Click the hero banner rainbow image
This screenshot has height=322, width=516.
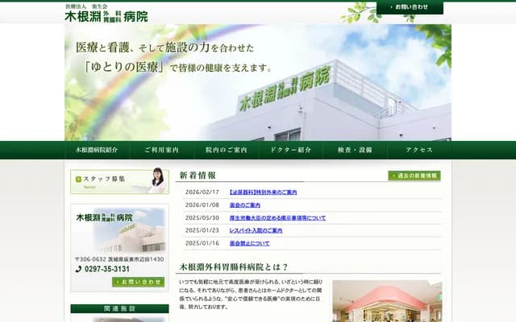point(258,82)
